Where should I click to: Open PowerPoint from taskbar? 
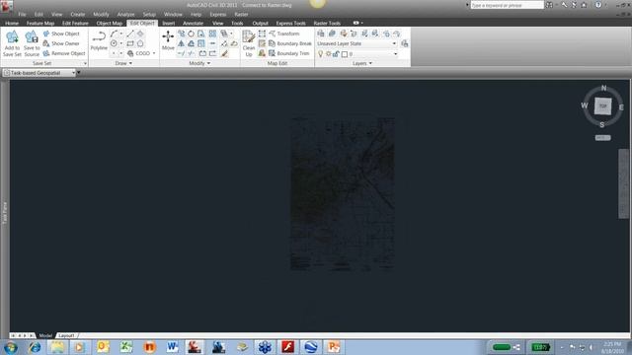pos(334,346)
